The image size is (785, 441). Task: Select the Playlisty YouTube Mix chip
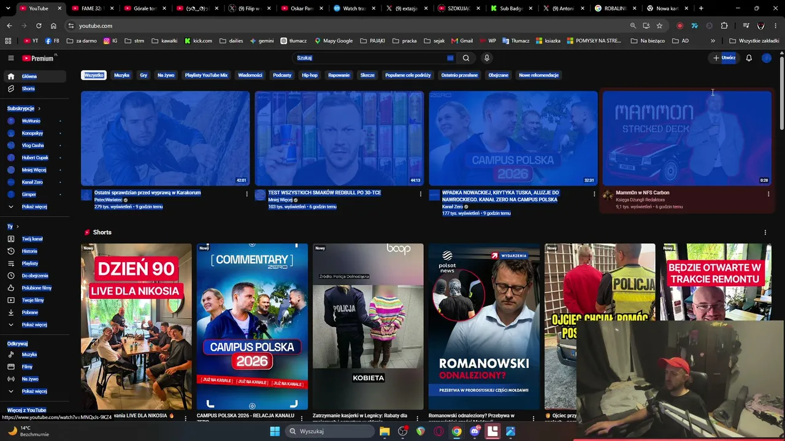pos(206,75)
